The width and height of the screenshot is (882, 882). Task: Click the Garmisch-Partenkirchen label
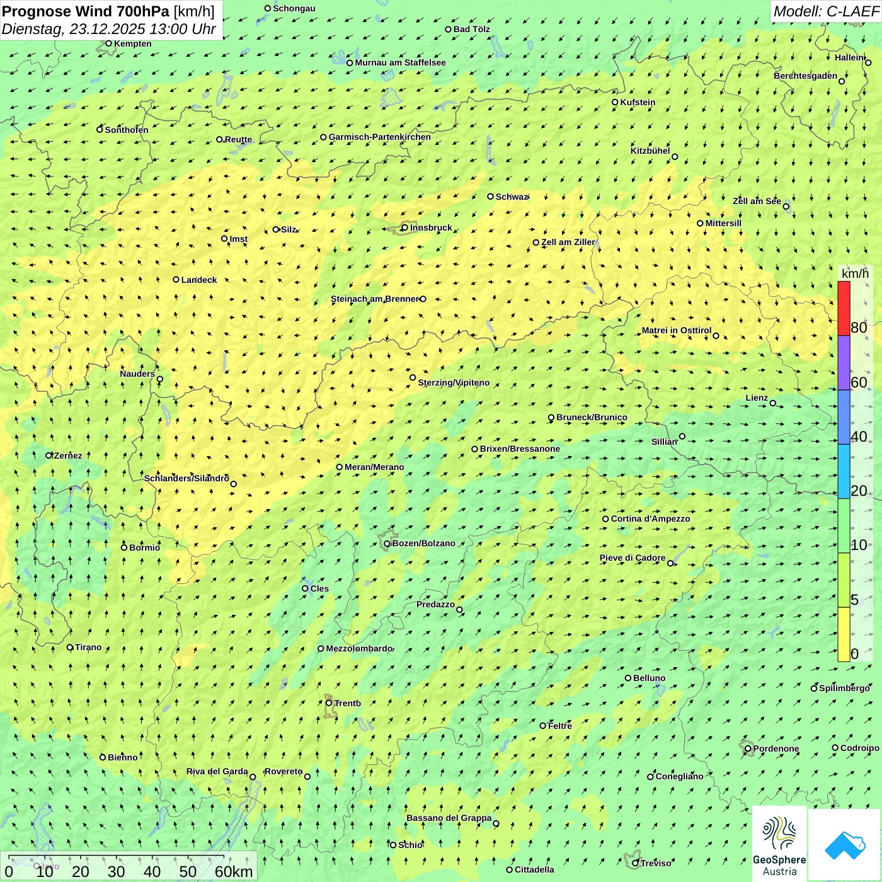point(380,137)
